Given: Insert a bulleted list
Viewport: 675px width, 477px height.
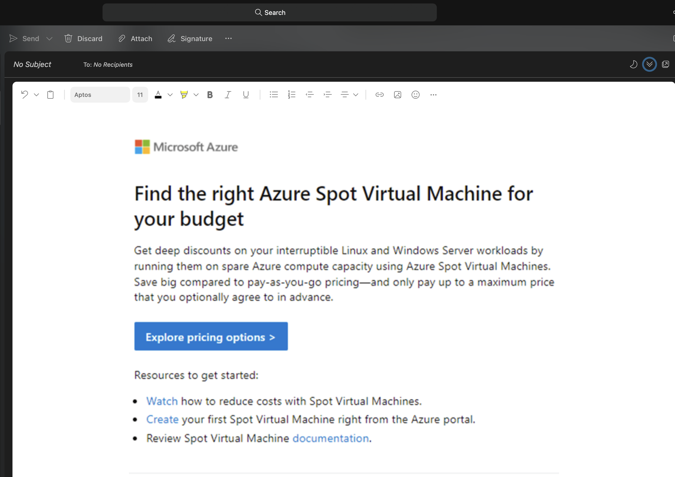Looking at the screenshot, I should (274, 95).
